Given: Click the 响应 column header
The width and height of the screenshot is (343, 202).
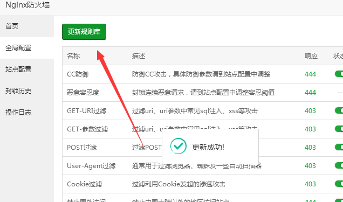Looking at the screenshot, I should [x=311, y=56].
